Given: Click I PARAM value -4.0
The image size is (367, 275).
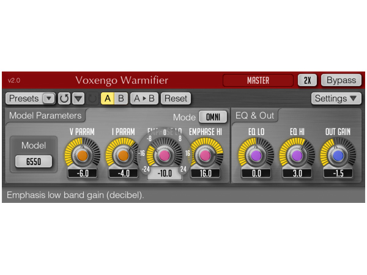Looking at the screenshot, I should point(124,174).
